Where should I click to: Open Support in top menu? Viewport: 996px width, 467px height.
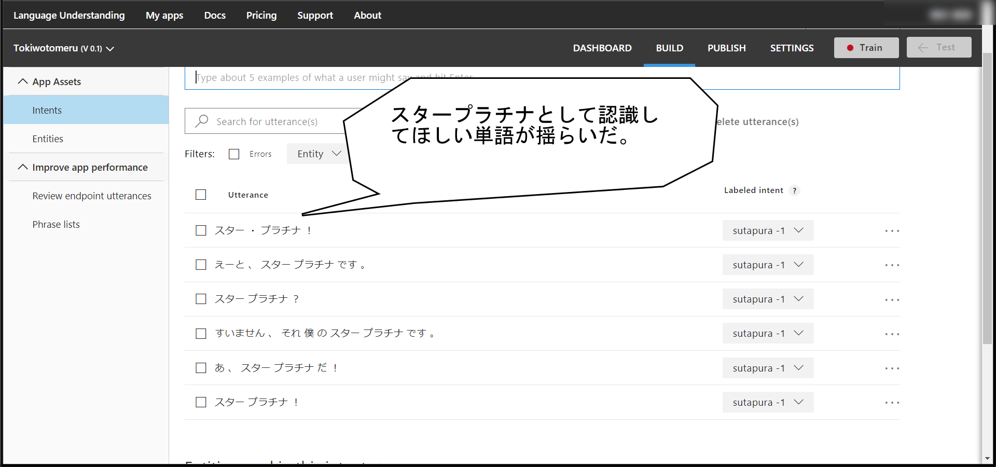315,16
